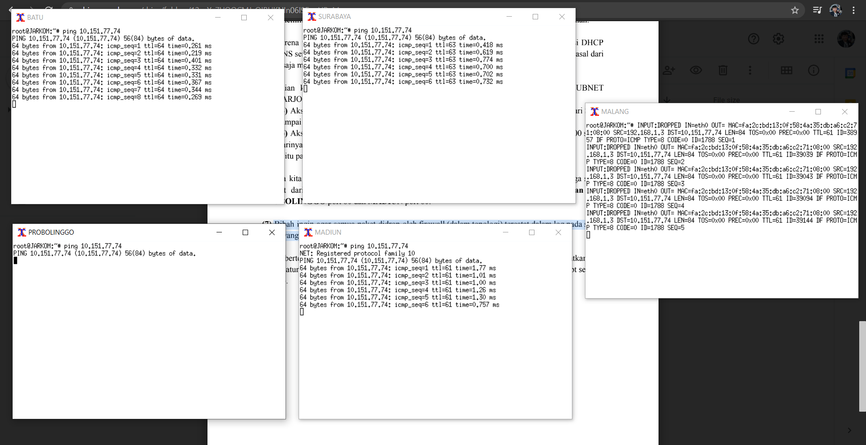Open Google Calendar side panel icon
The image size is (866, 445).
coord(850,73)
